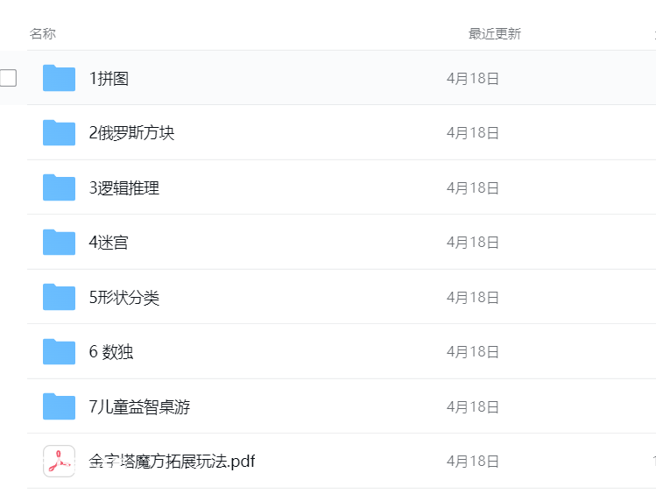Image resolution: width=656 pixels, height=501 pixels.
Task: Click the 7儿童益智桌游 folder name
Action: click(x=139, y=406)
